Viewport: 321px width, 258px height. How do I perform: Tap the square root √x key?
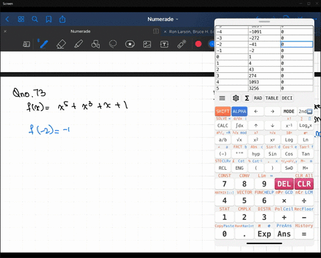click(239, 140)
